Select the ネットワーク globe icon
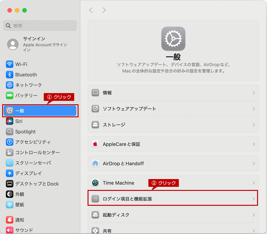The height and width of the screenshot is (234, 267). click(10, 85)
